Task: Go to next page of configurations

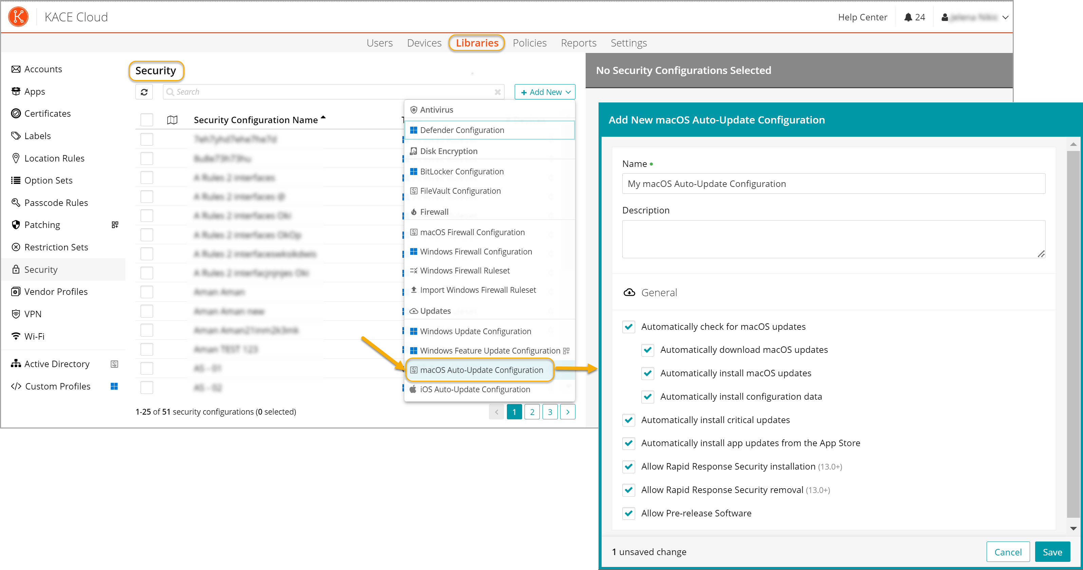Action: coord(568,412)
